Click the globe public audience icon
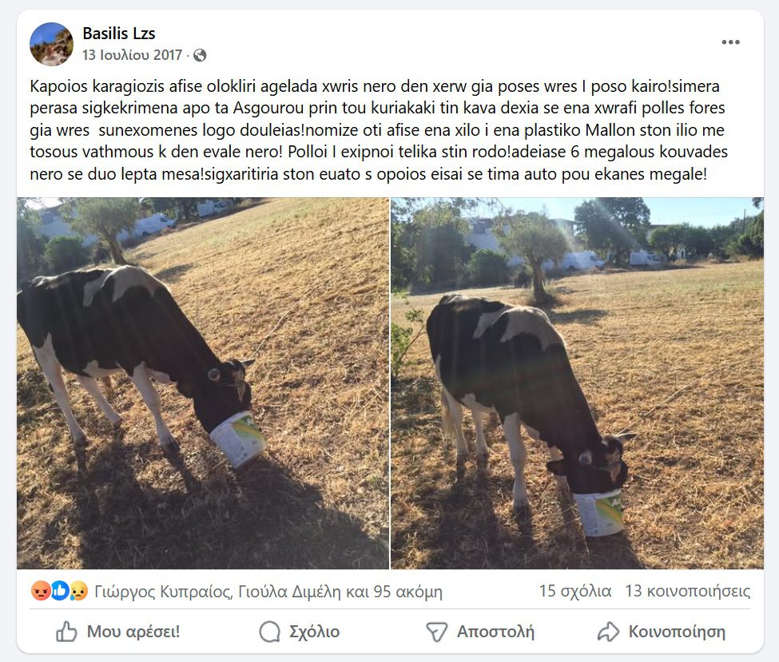Screen dimensions: 779x662 200,55
